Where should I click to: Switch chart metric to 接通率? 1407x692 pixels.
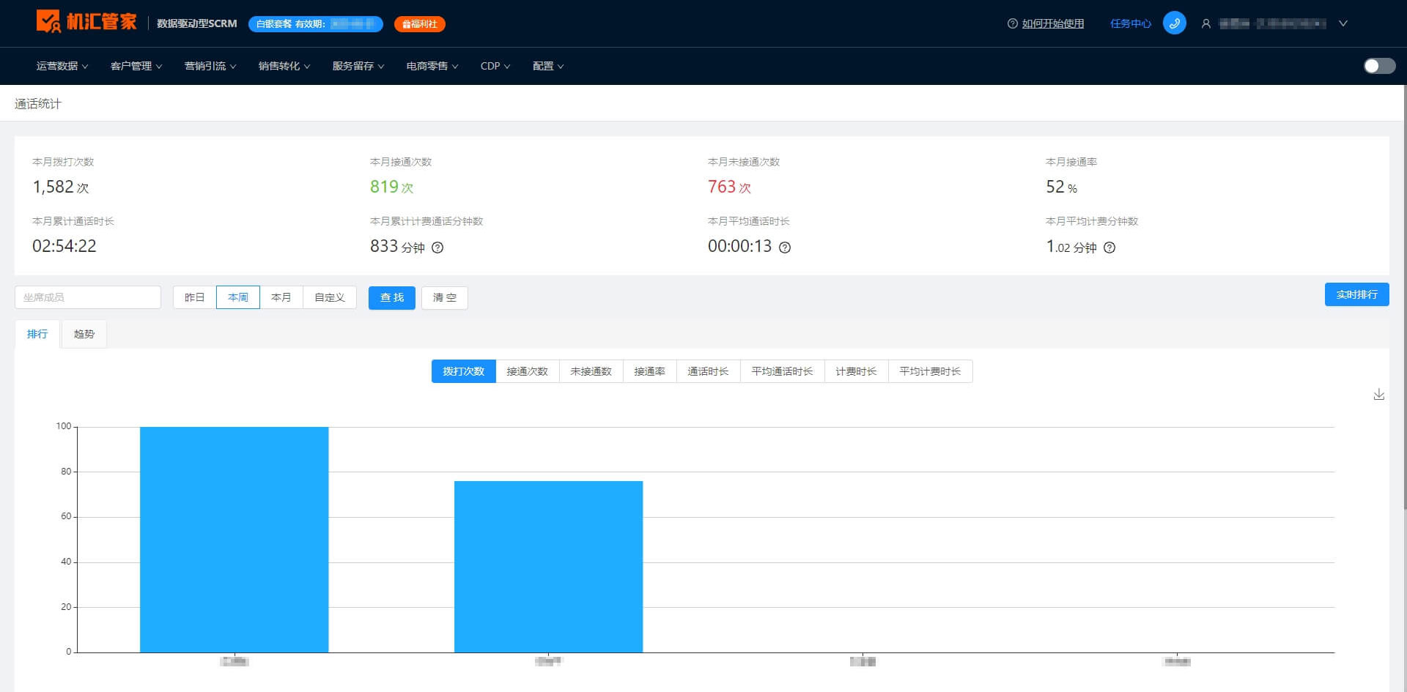point(650,371)
